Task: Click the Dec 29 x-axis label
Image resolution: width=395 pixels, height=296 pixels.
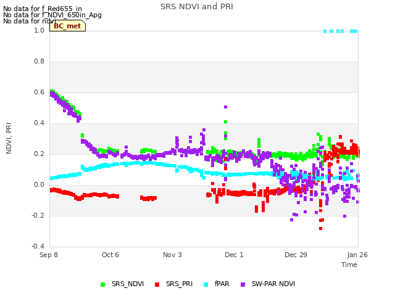Action: pyautogui.click(x=296, y=255)
